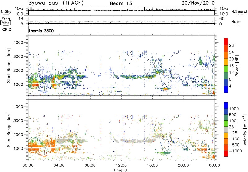Click the 'Velocity [m s-1]' colorbar title
248x172 pixels.
(x=245, y=129)
